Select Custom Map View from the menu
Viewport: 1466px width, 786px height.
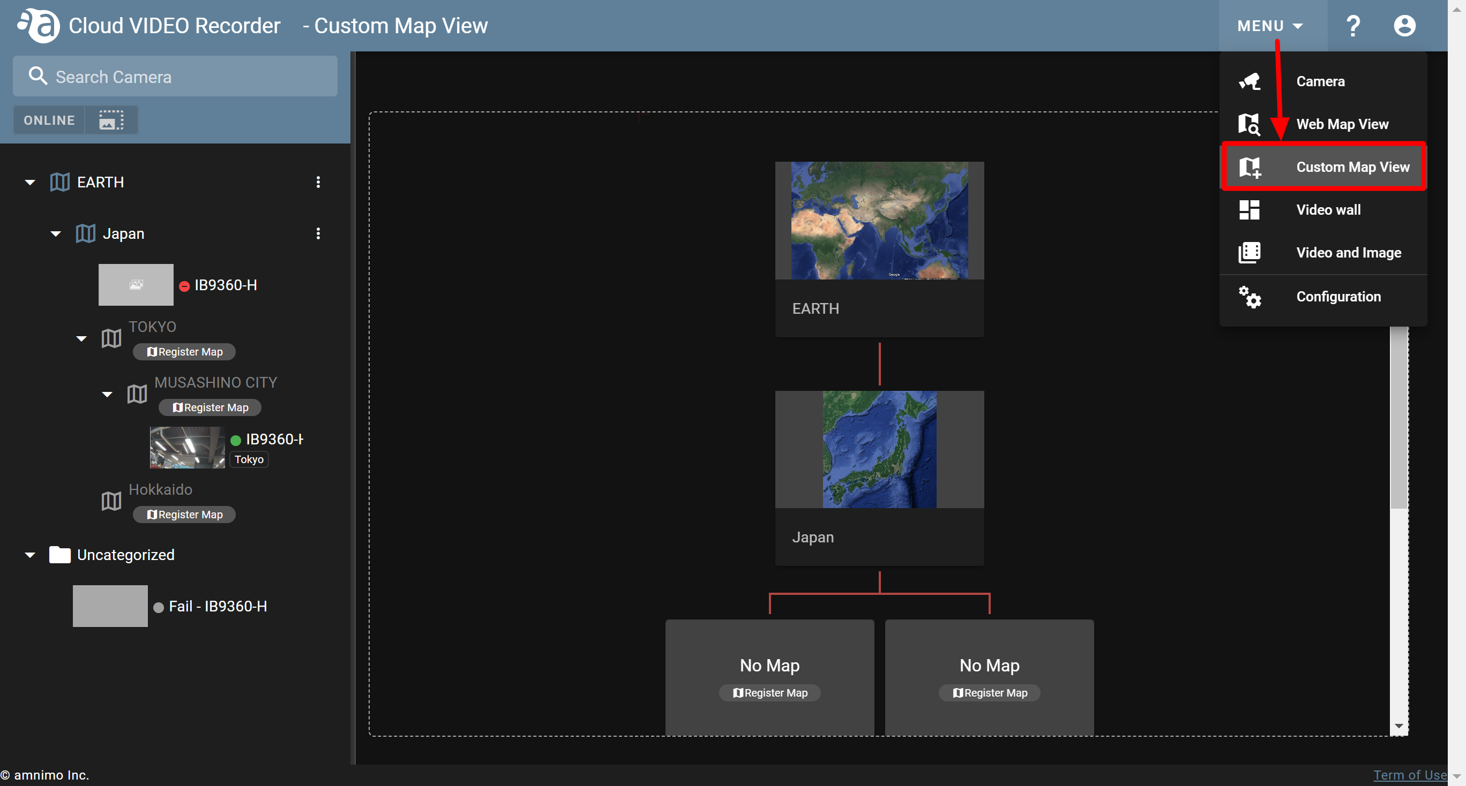coord(1353,166)
